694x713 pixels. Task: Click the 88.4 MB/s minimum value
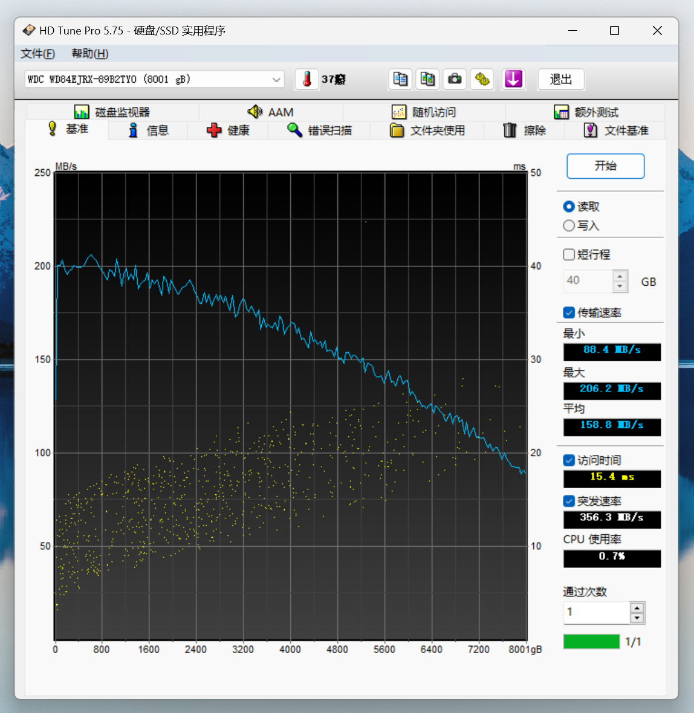pyautogui.click(x=612, y=352)
